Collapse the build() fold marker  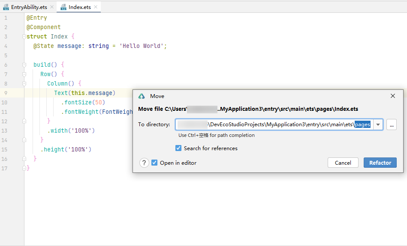click(24, 65)
